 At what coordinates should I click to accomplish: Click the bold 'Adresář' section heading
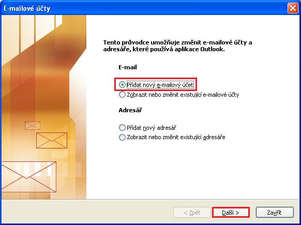[130, 110]
